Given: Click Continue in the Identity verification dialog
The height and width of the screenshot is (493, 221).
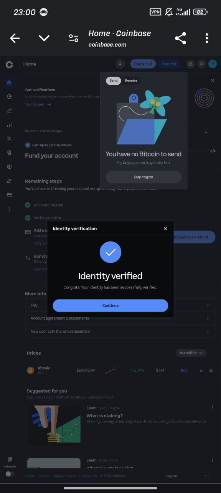Looking at the screenshot, I should click(x=110, y=305).
